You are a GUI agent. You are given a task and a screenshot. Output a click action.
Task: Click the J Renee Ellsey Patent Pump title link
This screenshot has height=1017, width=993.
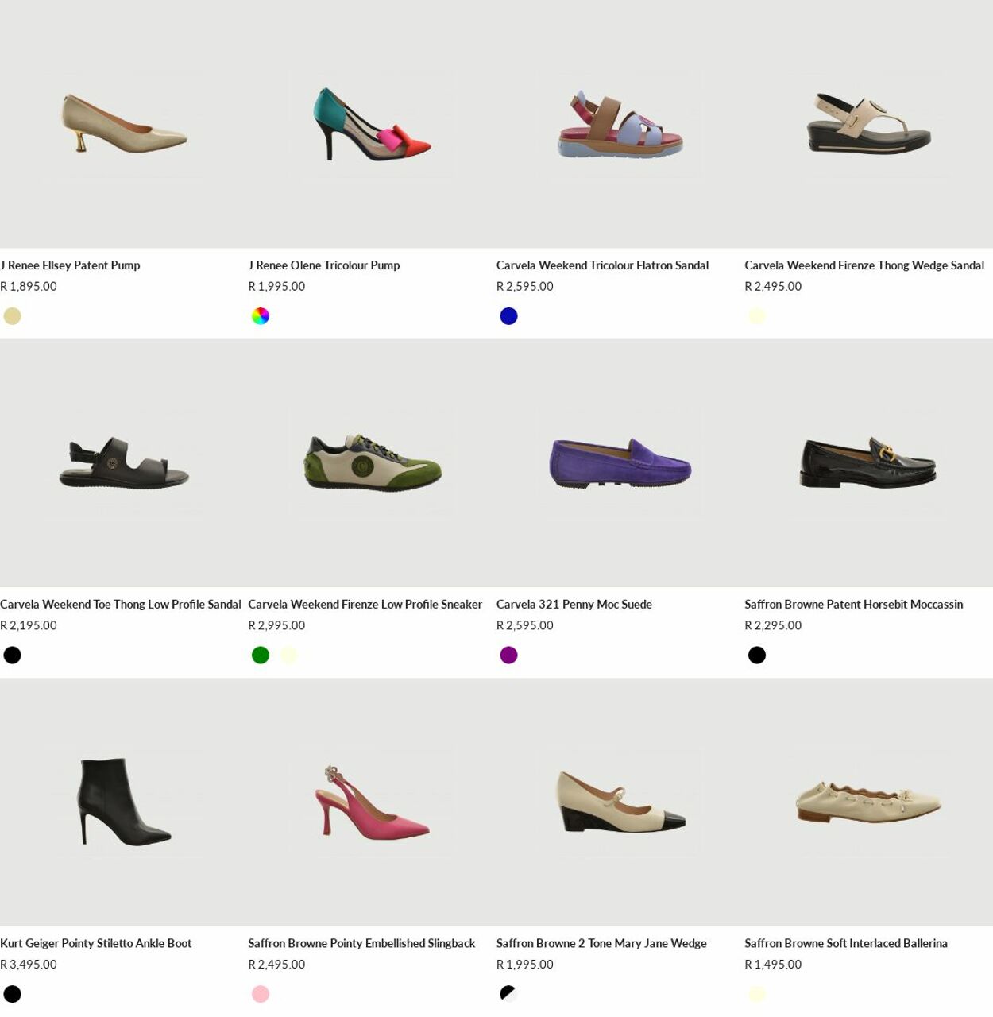point(70,265)
